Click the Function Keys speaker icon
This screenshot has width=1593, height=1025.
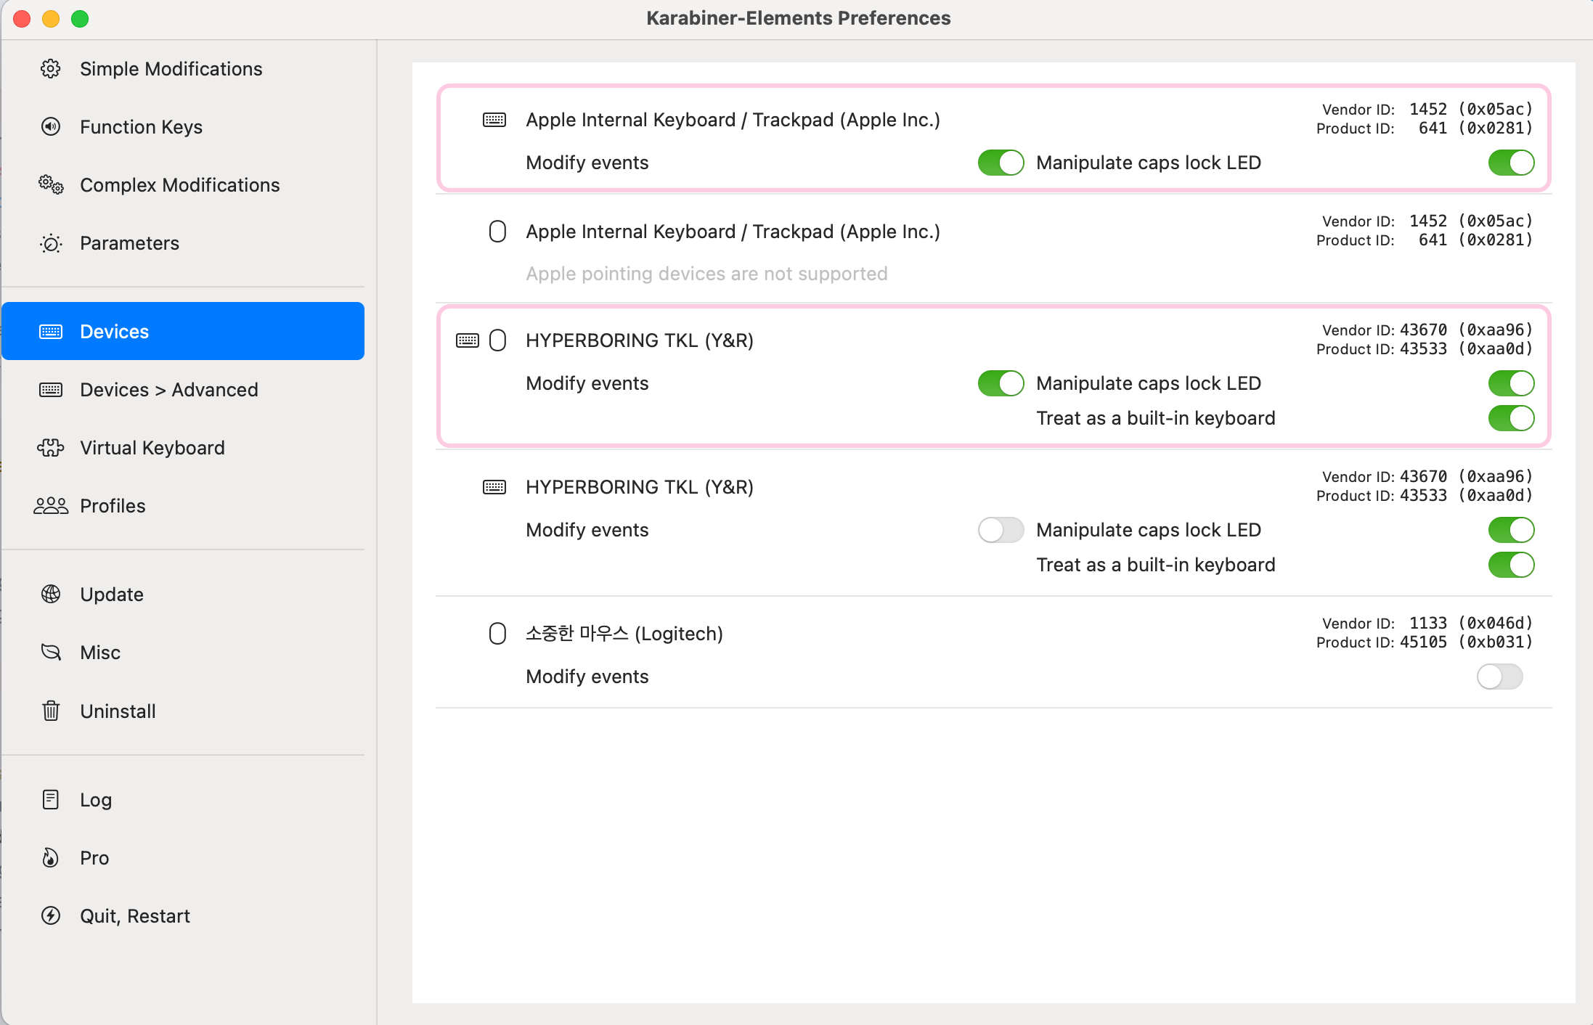click(50, 127)
